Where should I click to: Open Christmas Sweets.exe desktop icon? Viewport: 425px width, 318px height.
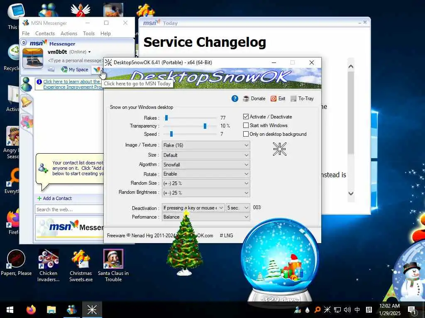[81, 265]
